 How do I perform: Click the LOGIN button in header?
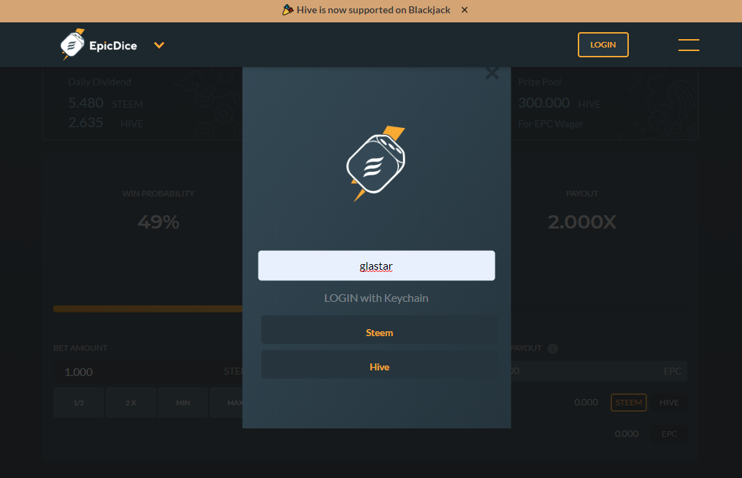point(603,45)
